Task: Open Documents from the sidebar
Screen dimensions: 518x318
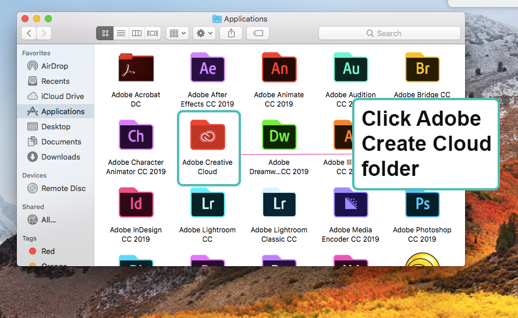Action: pos(55,142)
